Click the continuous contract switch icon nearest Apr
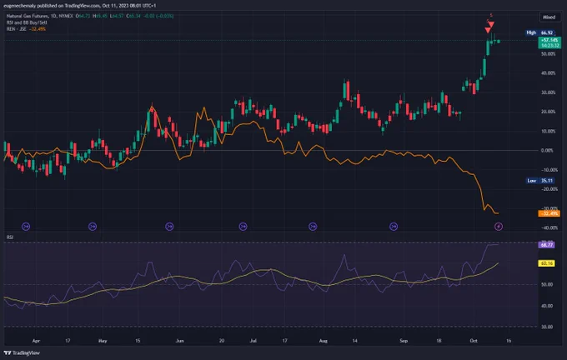This screenshot has height=360, width=567. (26, 227)
